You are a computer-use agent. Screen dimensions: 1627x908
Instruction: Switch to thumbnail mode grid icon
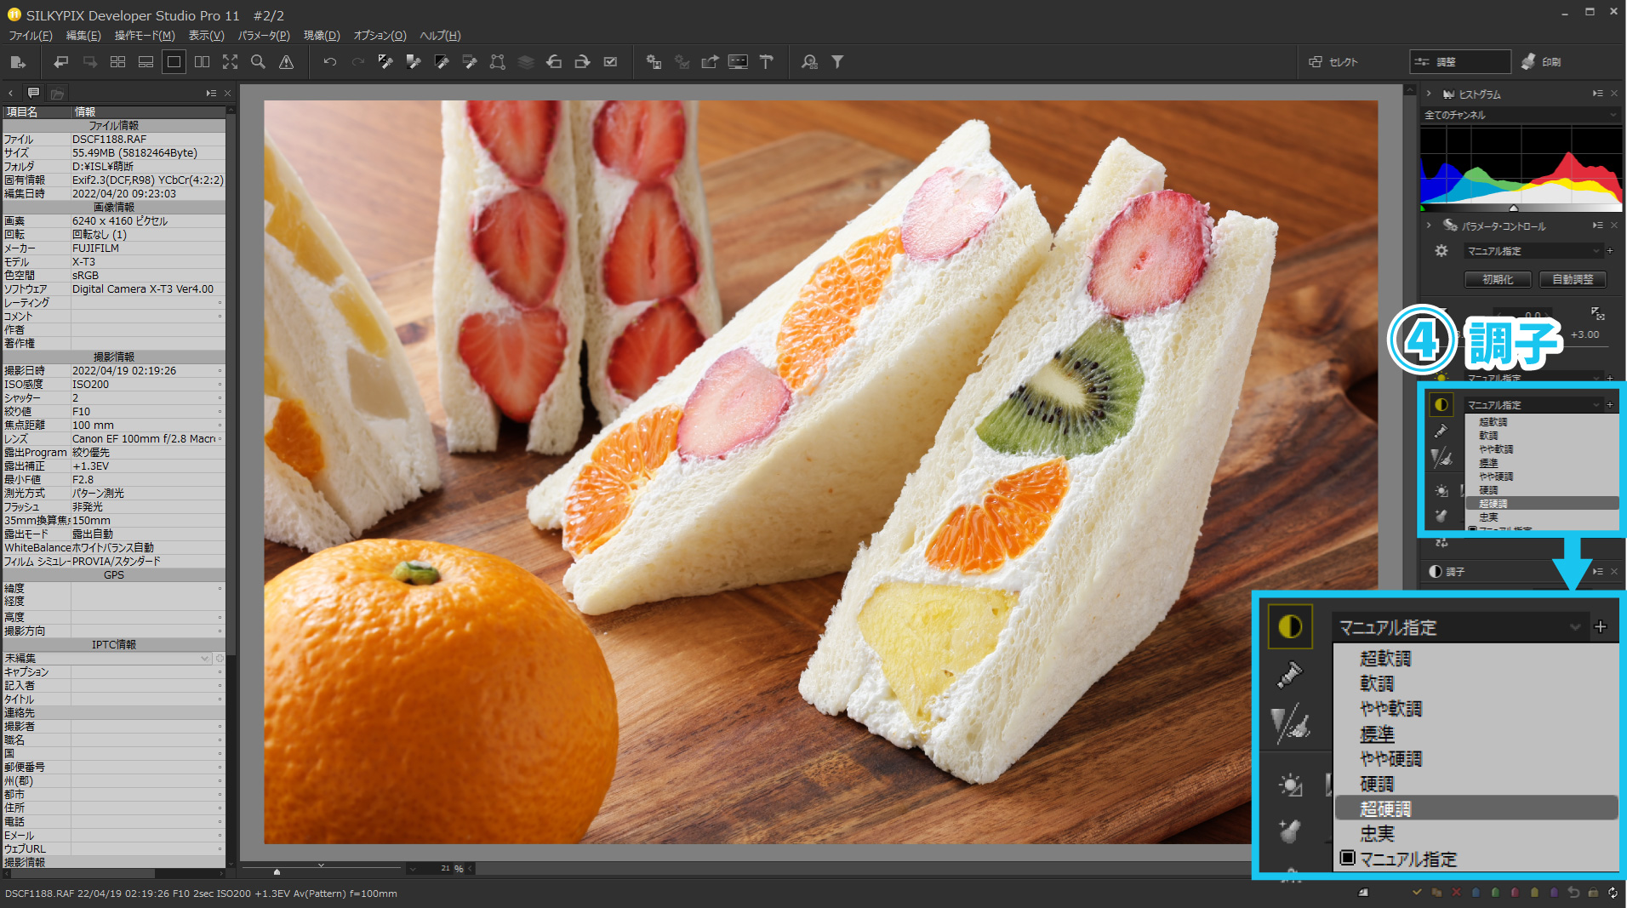coord(118,62)
